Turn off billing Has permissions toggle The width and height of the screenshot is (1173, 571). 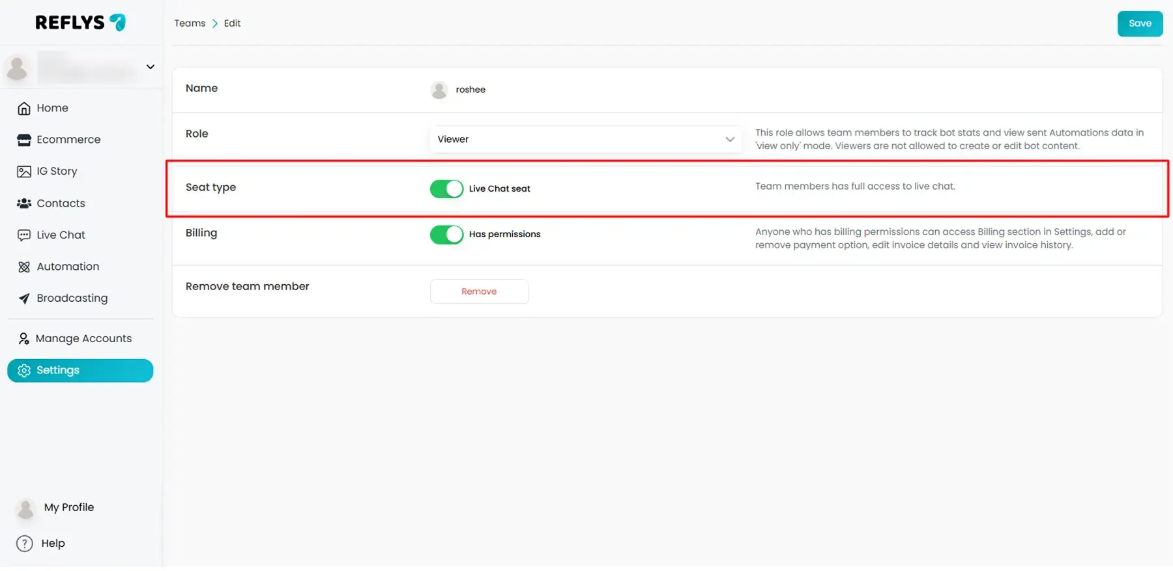[x=446, y=235]
